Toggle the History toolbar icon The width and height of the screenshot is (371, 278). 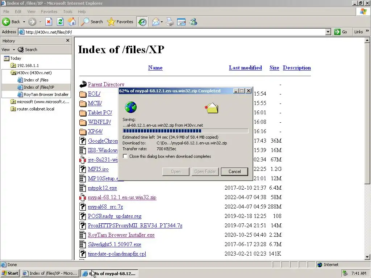(x=142, y=22)
